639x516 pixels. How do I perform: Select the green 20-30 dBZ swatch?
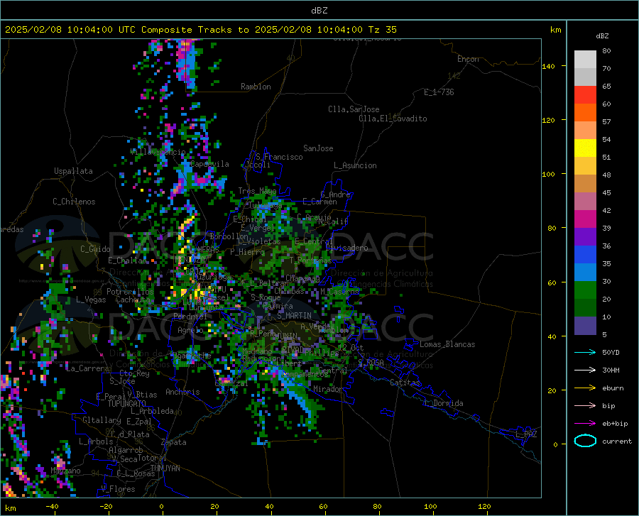585,290
